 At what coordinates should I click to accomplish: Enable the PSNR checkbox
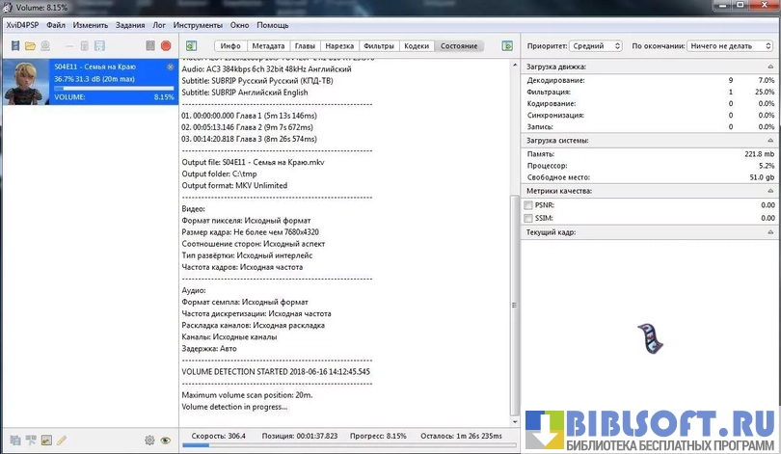pyautogui.click(x=528, y=205)
